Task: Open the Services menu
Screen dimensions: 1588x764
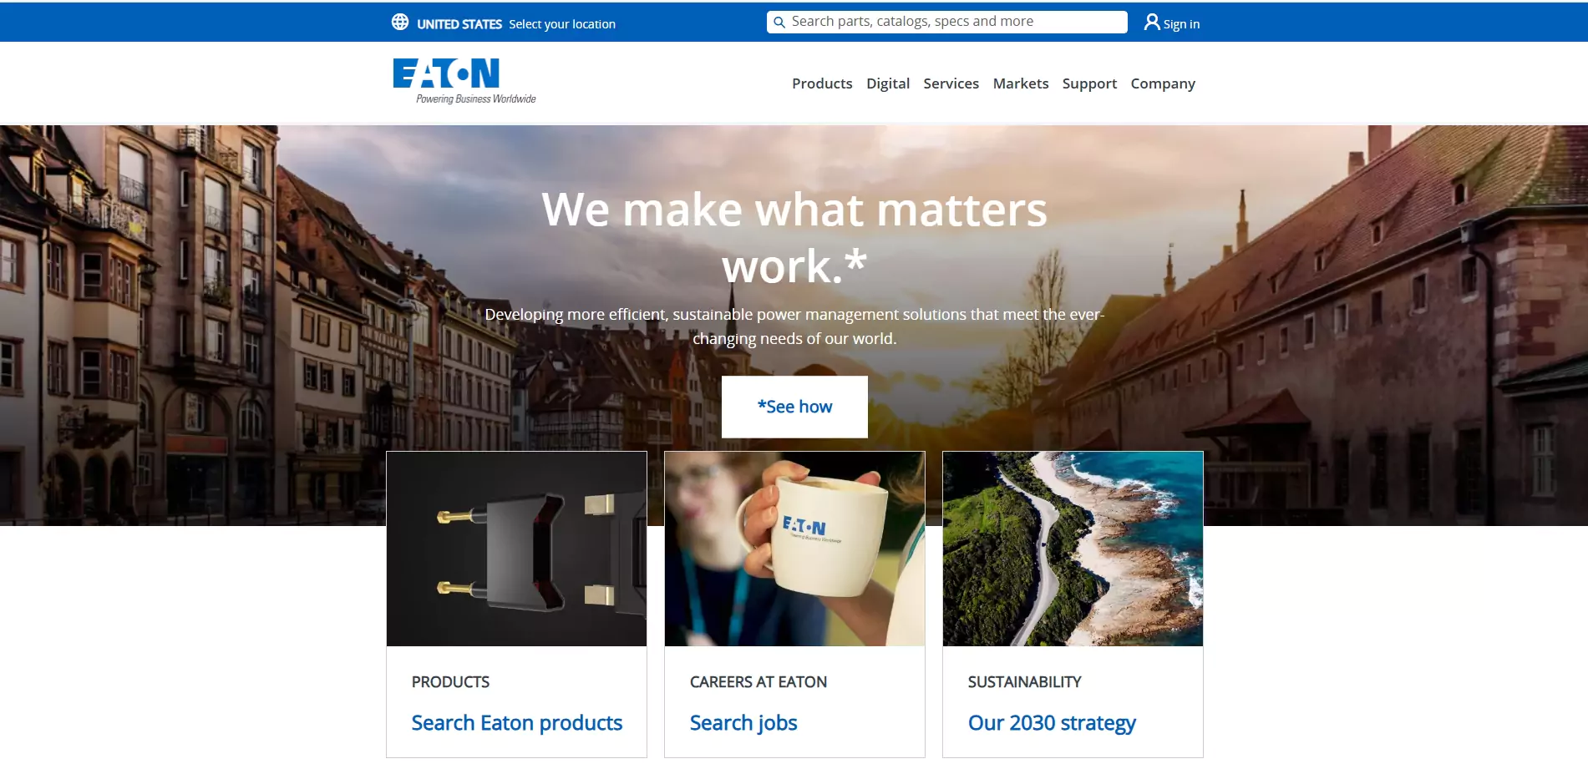Action: [x=951, y=83]
